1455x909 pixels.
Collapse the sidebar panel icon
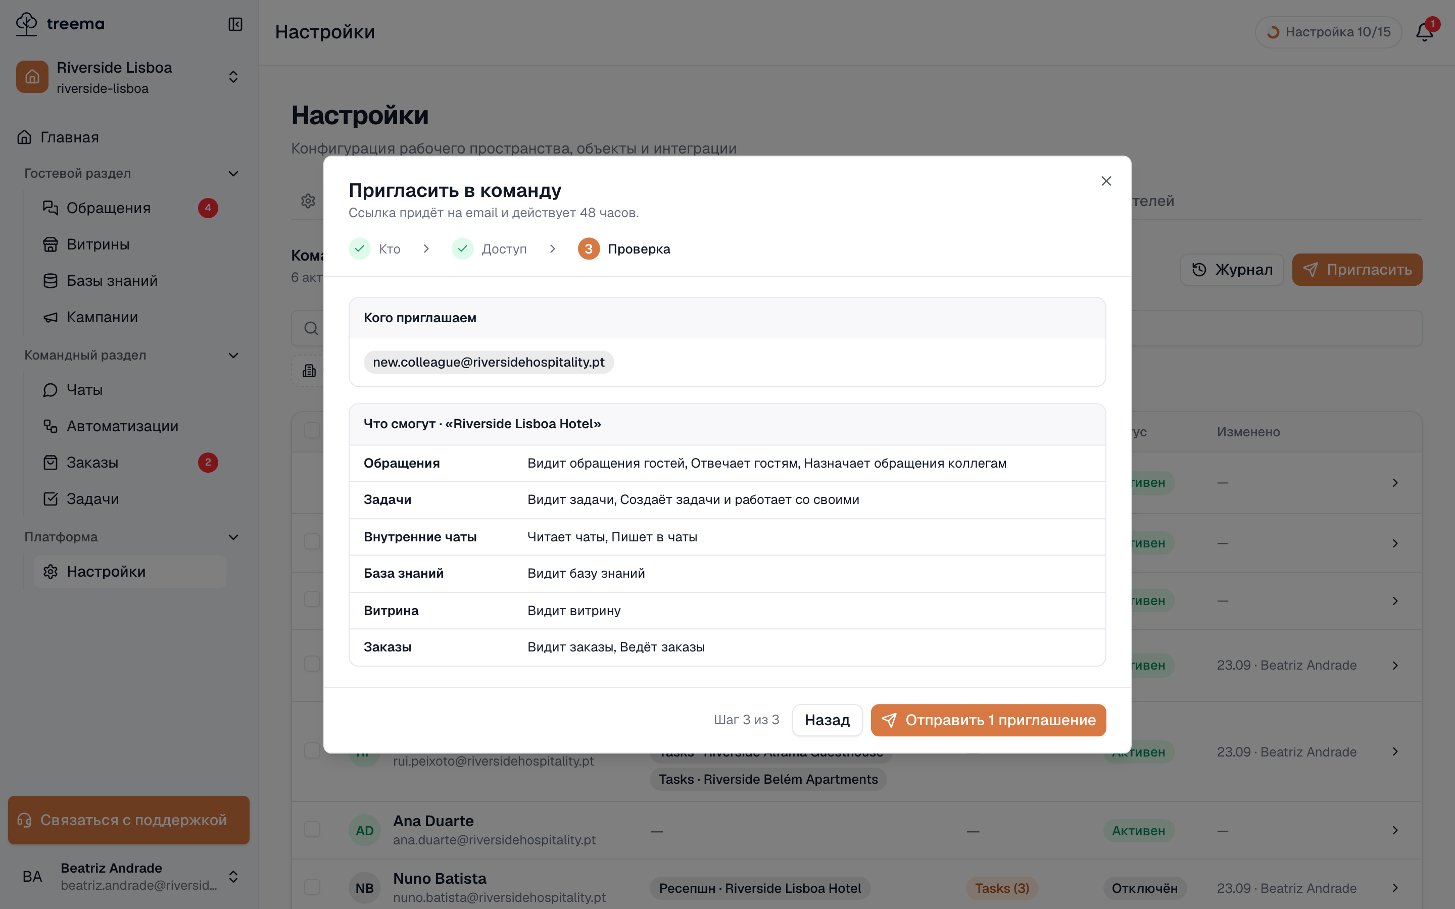235,24
